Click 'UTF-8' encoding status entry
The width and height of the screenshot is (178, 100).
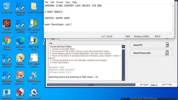(x=157, y=36)
